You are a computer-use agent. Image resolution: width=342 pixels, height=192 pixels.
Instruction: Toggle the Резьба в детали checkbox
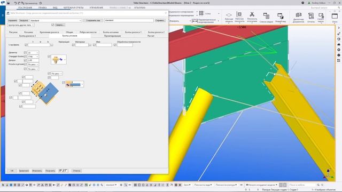25,64
